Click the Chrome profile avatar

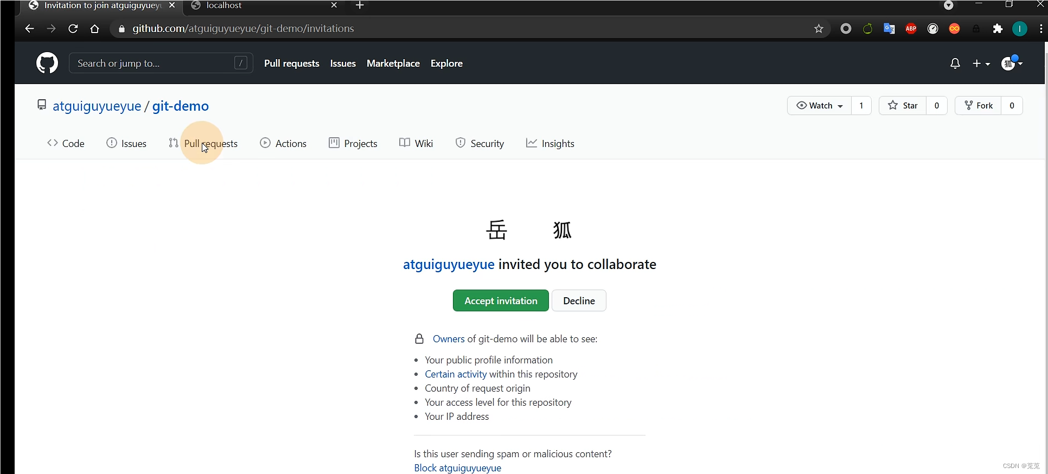coord(1020,29)
